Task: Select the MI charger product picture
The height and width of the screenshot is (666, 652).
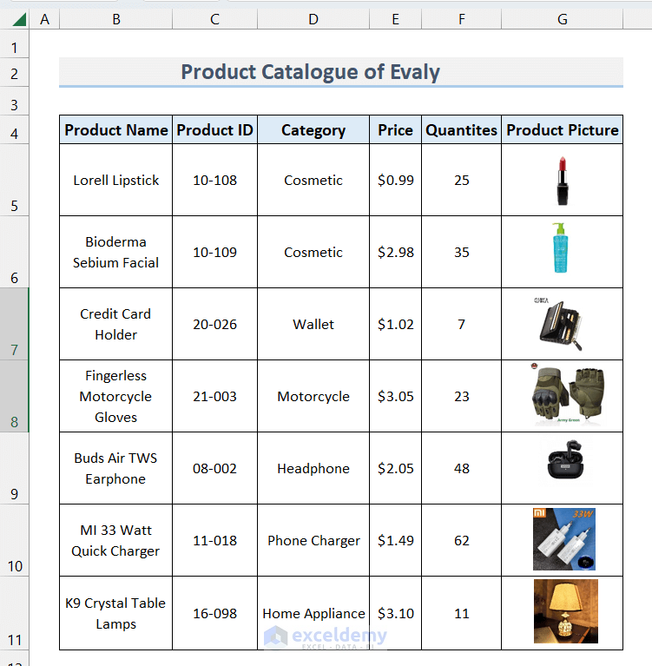Action: 564,539
